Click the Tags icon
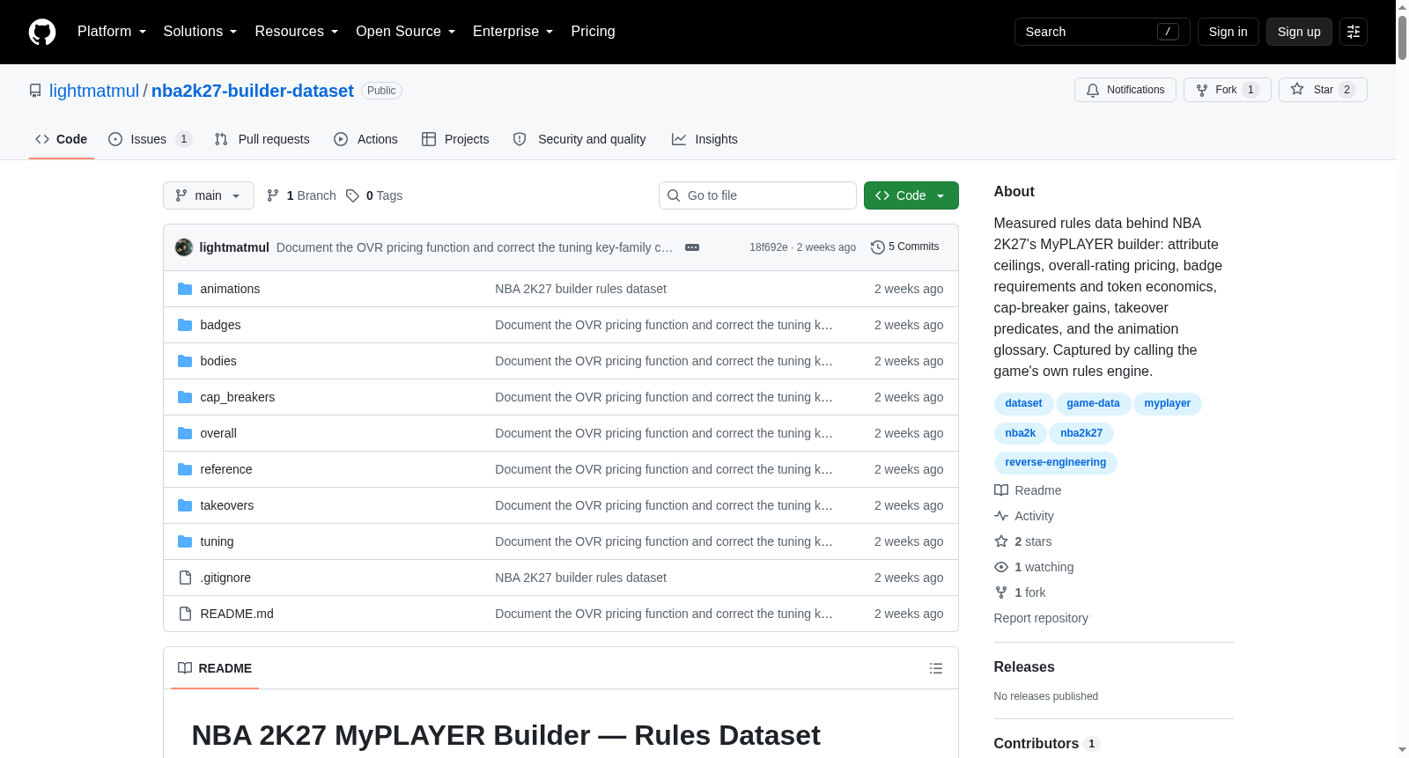This screenshot has width=1409, height=758. [x=352, y=195]
